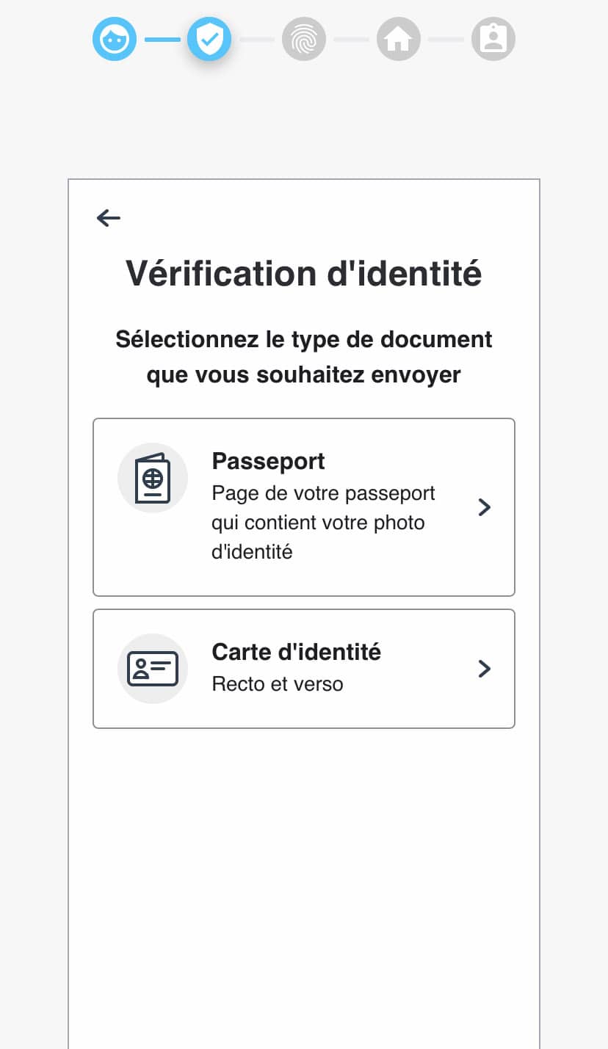This screenshot has height=1049, width=608.
Task: Go to the fingerprint step icon
Action: (x=304, y=39)
